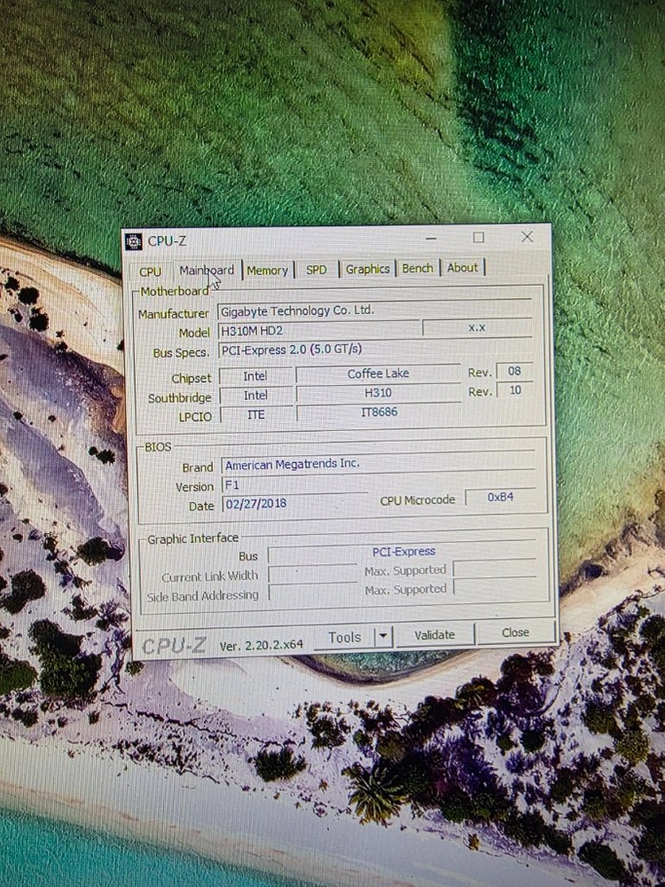Click the Tools button
The width and height of the screenshot is (665, 887).
(x=344, y=638)
